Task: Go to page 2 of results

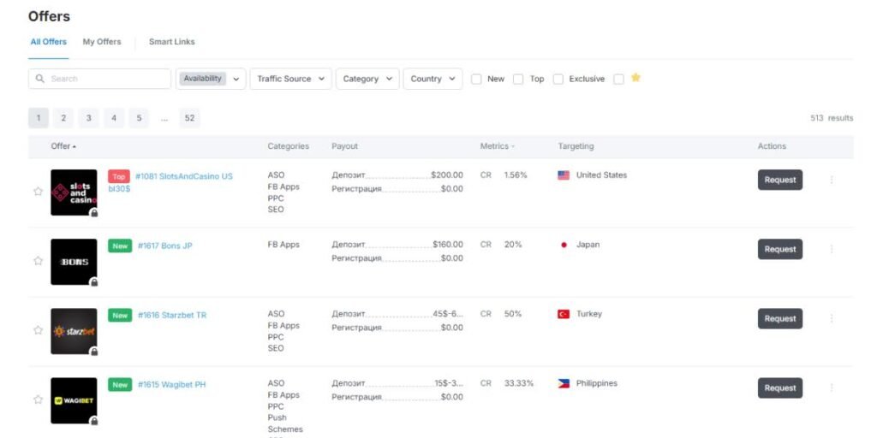Action: (63, 118)
